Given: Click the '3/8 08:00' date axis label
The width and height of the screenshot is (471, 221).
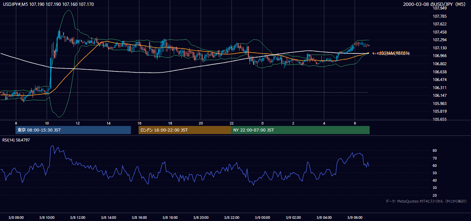Looking at the screenshot, I should [16, 217].
